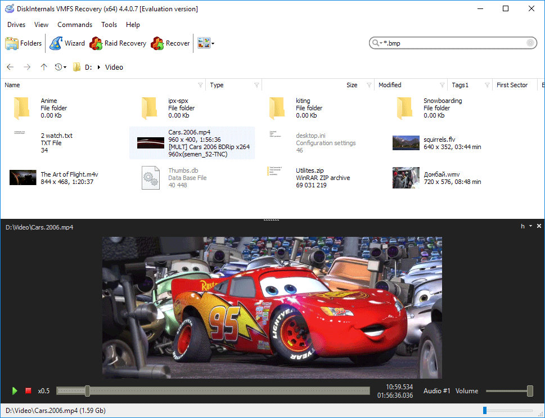Viewport: 545px width, 418px height.
Task: Open the Drives menu
Action: point(16,25)
